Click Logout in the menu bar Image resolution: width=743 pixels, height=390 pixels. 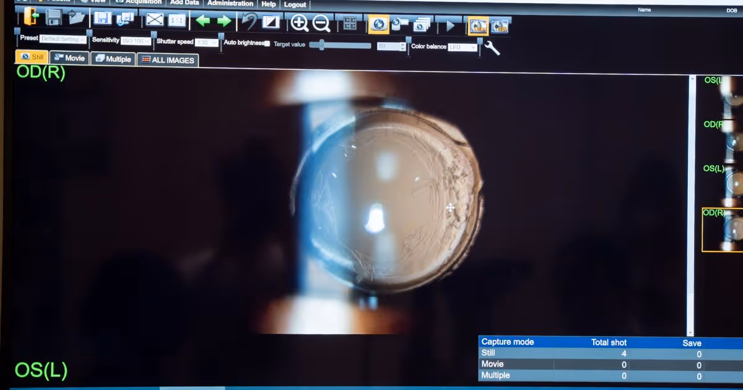[x=295, y=4]
